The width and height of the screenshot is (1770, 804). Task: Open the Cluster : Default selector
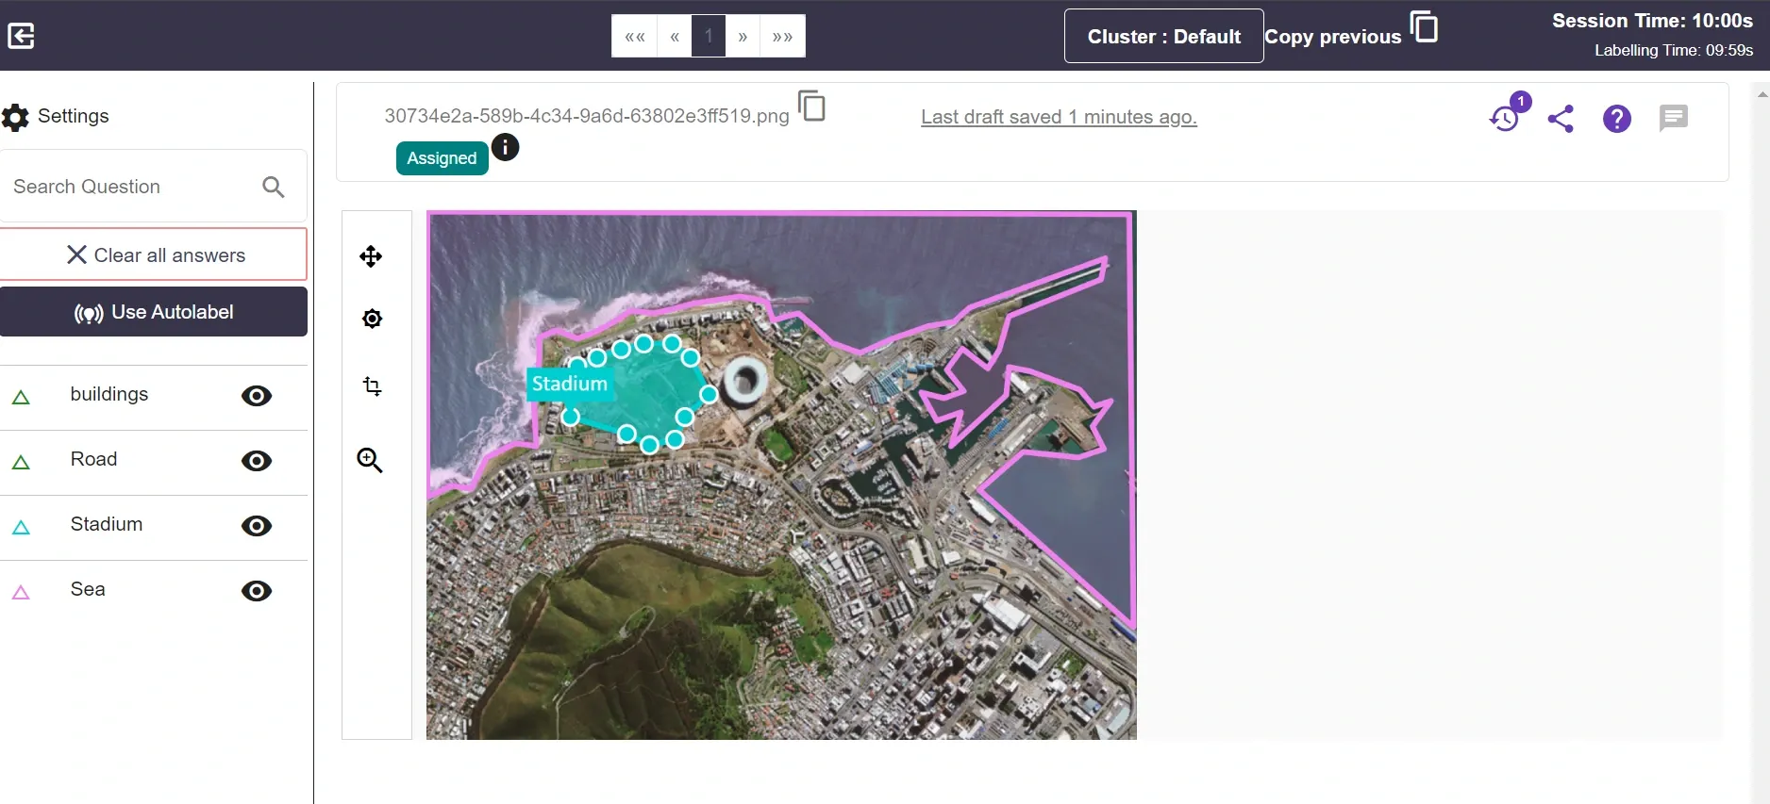click(1163, 36)
